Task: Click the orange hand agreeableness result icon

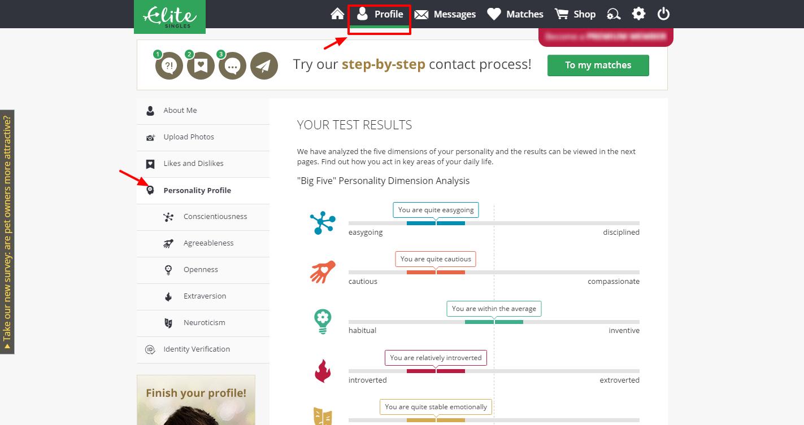Action: 323,272
